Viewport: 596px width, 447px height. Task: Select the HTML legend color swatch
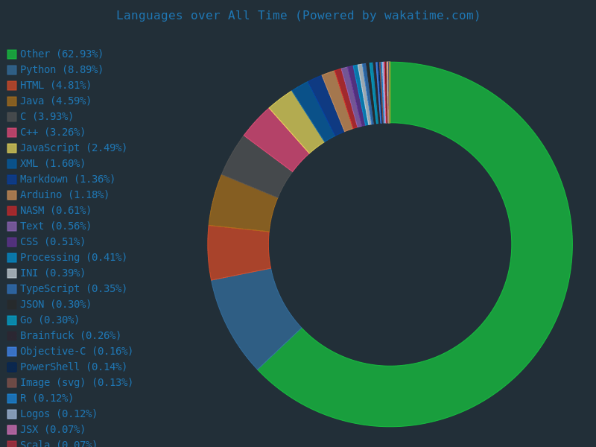point(12,86)
